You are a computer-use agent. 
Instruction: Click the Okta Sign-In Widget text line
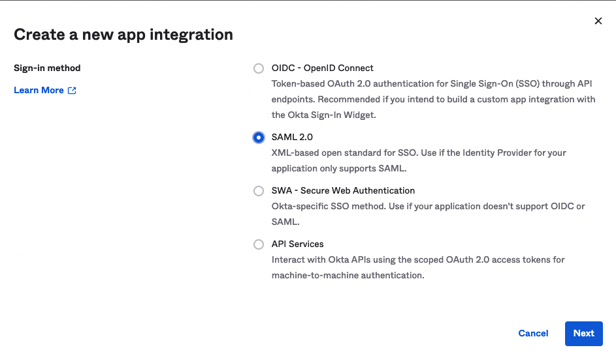point(324,115)
